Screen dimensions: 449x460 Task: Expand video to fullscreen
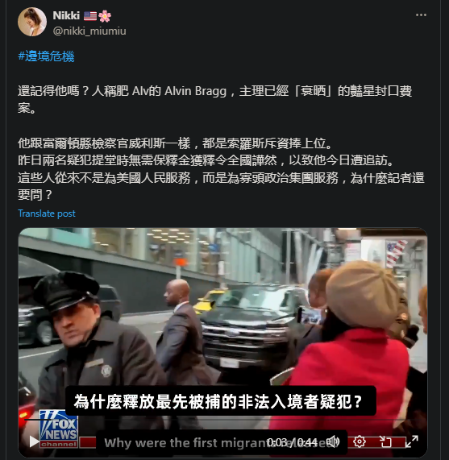[x=411, y=441]
